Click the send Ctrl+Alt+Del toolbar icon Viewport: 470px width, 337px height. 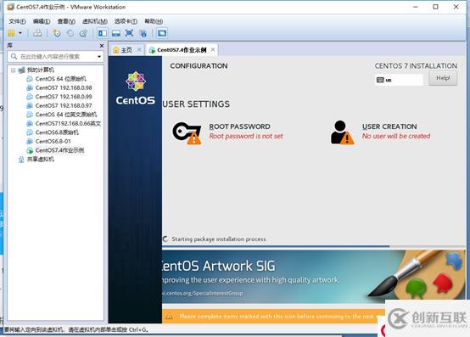click(37, 33)
